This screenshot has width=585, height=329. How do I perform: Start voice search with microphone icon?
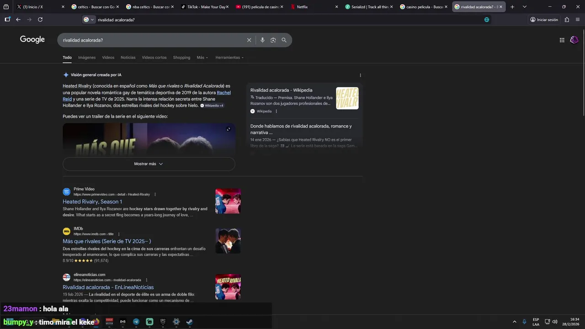click(x=262, y=40)
